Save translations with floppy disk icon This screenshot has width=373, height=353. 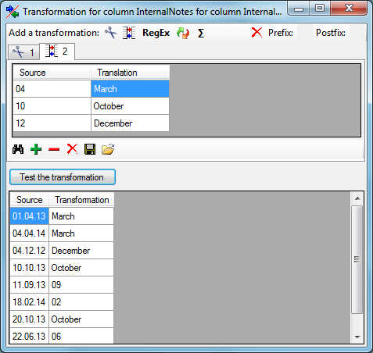pos(90,149)
